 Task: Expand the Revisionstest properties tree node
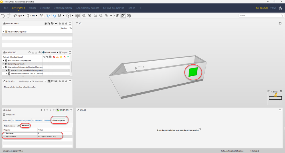pyautogui.click(x=3, y=32)
